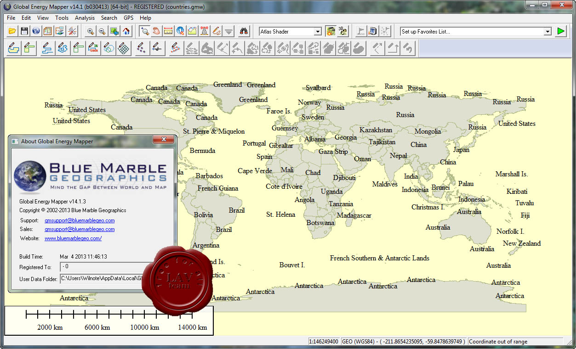Open the Download Online Data globe icon

[x=36, y=31]
